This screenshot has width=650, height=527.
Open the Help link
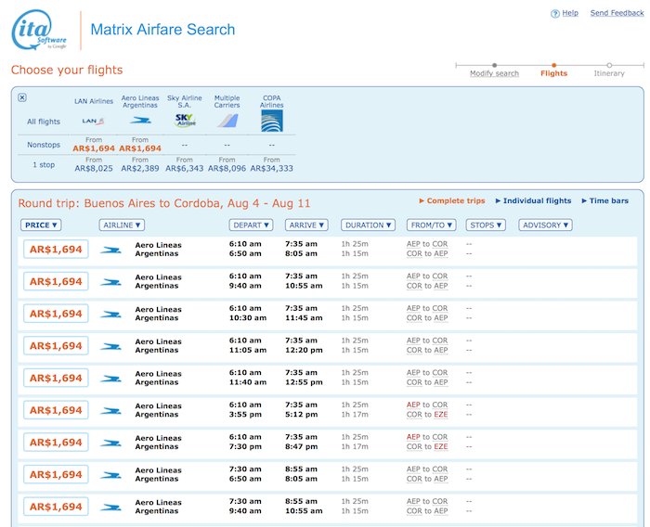[x=570, y=13]
